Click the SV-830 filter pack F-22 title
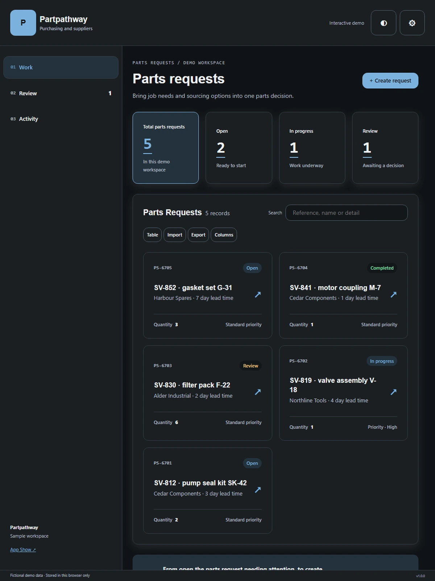Viewport: 435px width, 581px height. [x=192, y=385]
